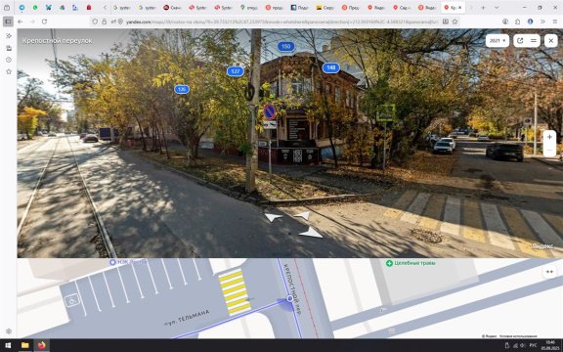Close the street panorama view
The width and height of the screenshot is (563, 352).
tap(551, 41)
